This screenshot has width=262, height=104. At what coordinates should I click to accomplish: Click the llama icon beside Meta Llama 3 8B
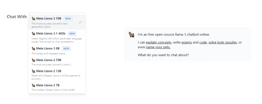tap(33, 48)
